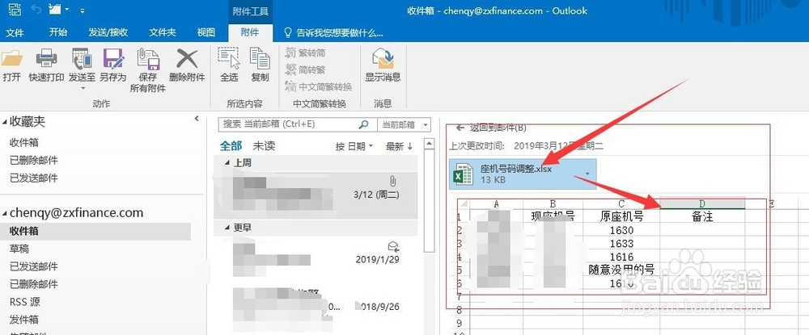Image resolution: width=809 pixels, height=335 pixels.
Task: Open the 文件 menu
Action: click(x=15, y=32)
